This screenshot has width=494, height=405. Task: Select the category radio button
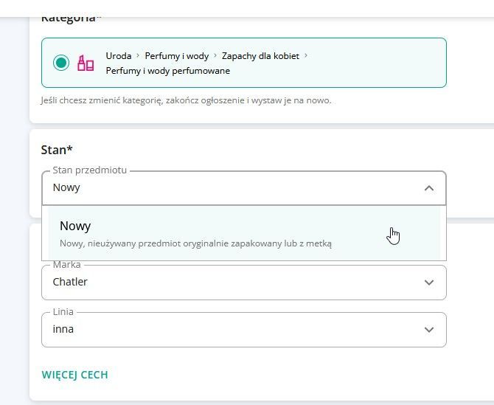[61, 63]
